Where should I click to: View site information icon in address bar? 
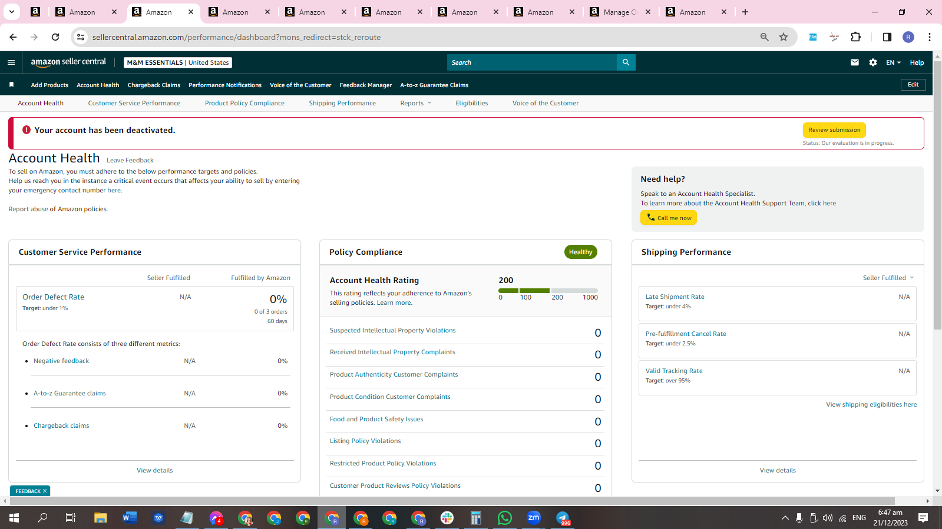[x=81, y=37]
